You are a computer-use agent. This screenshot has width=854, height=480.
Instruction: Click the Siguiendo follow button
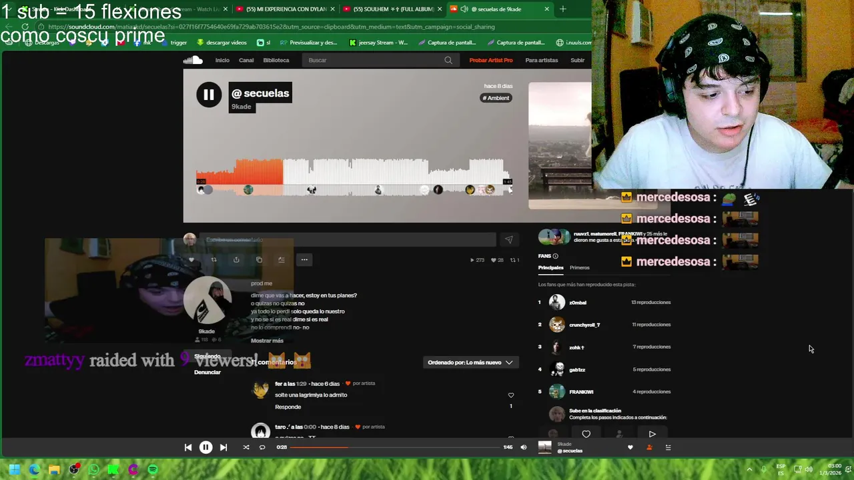pyautogui.click(x=207, y=356)
